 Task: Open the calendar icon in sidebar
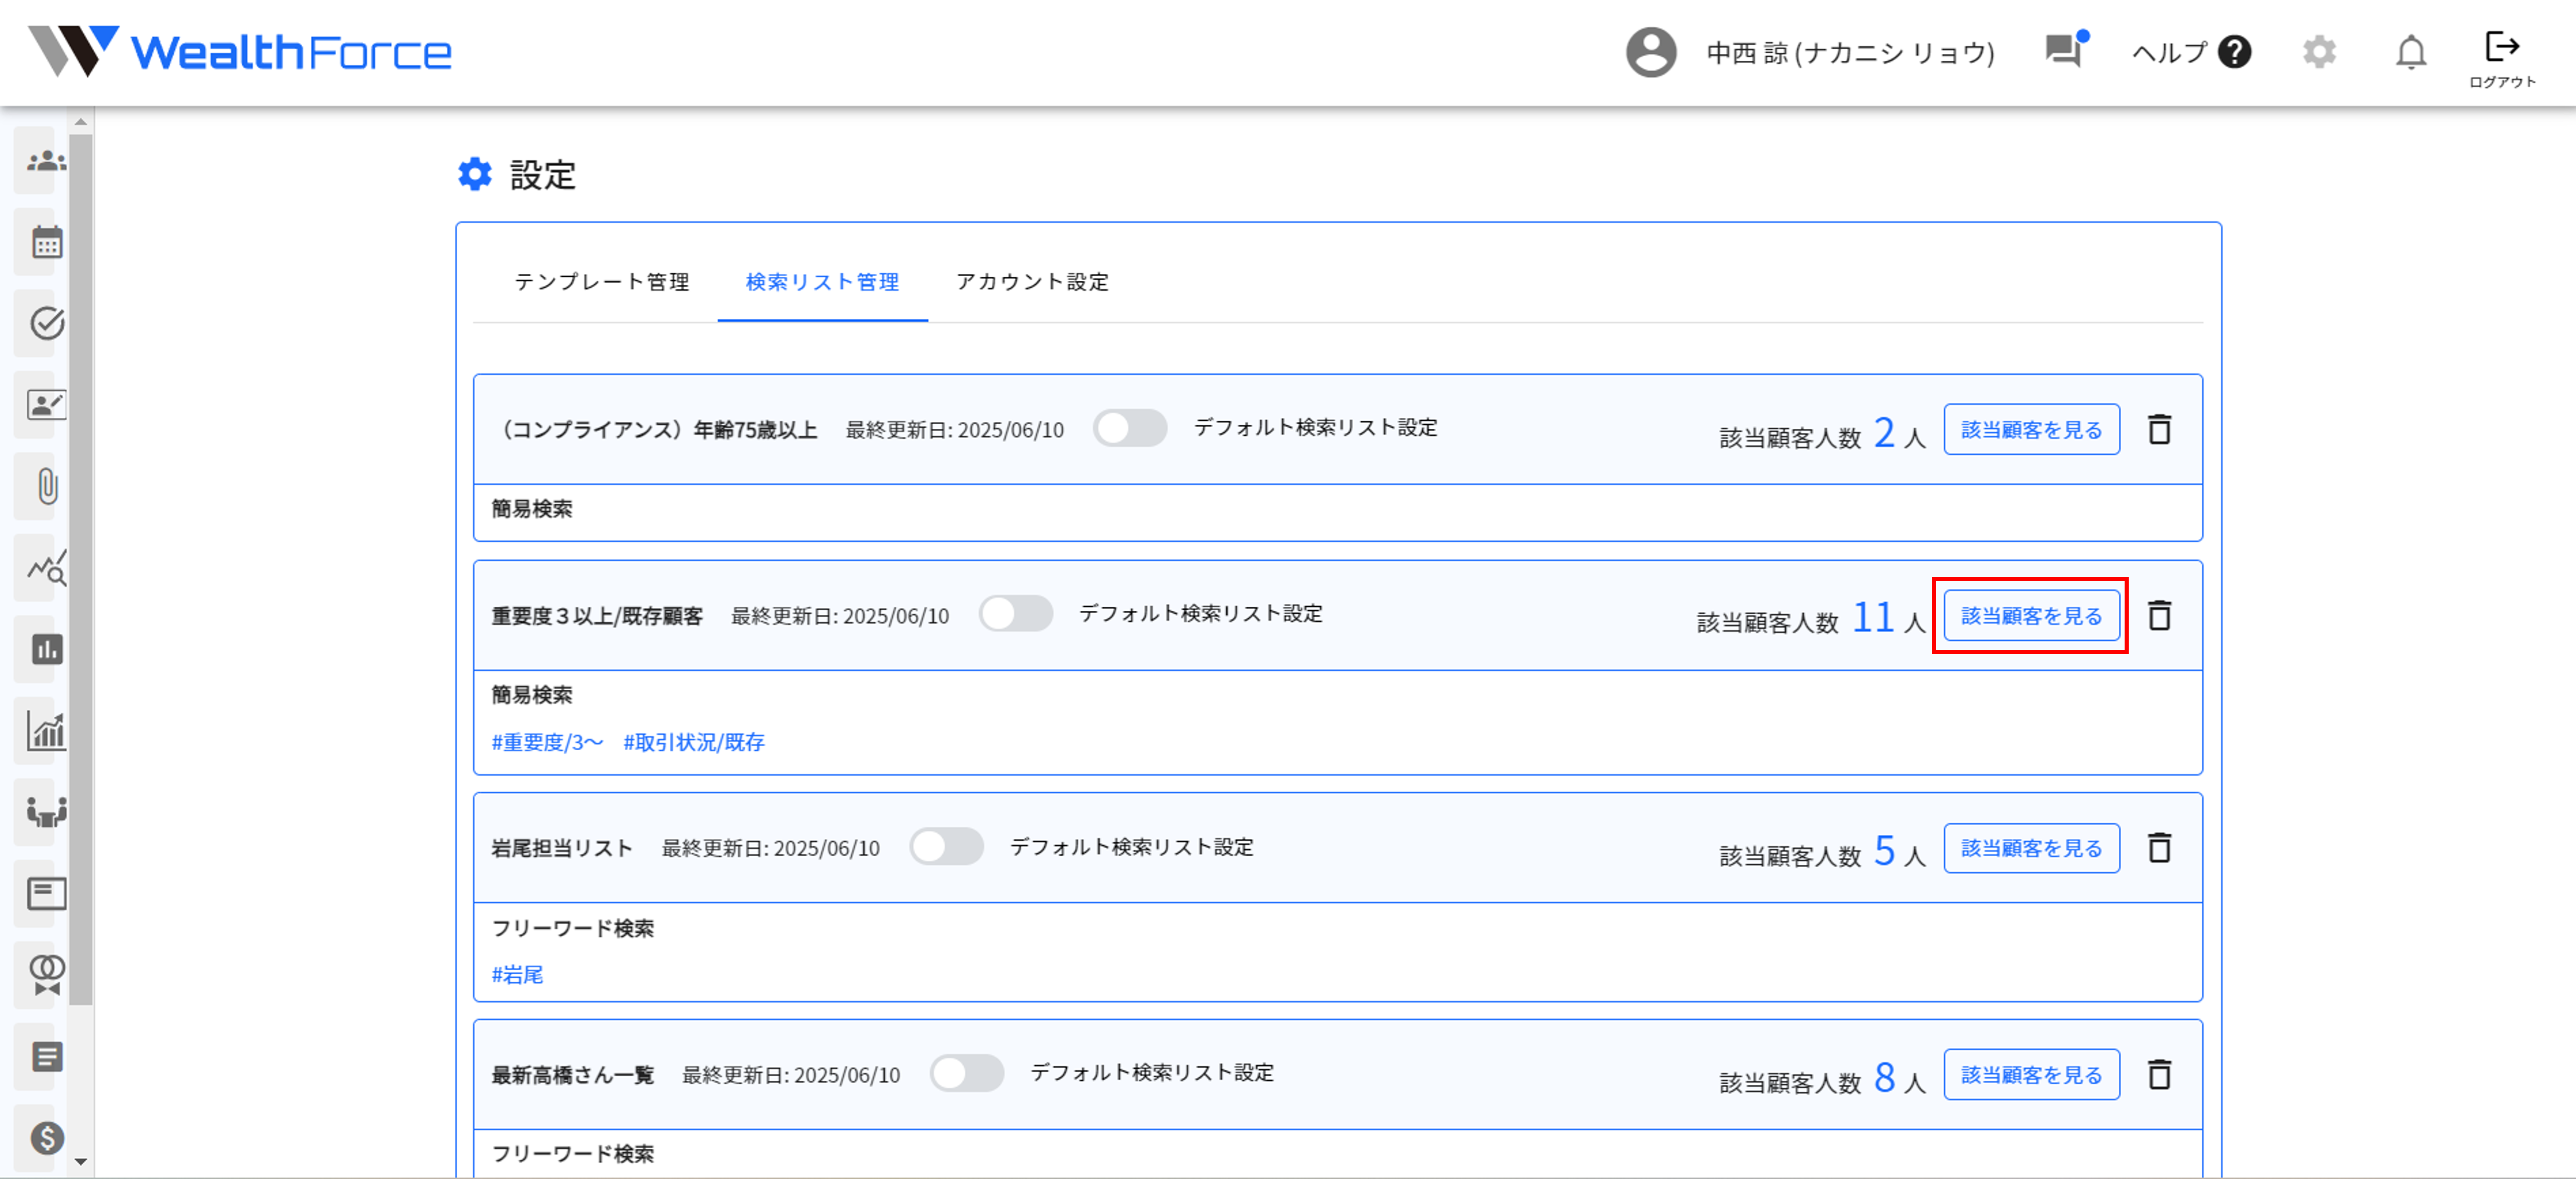click(46, 242)
